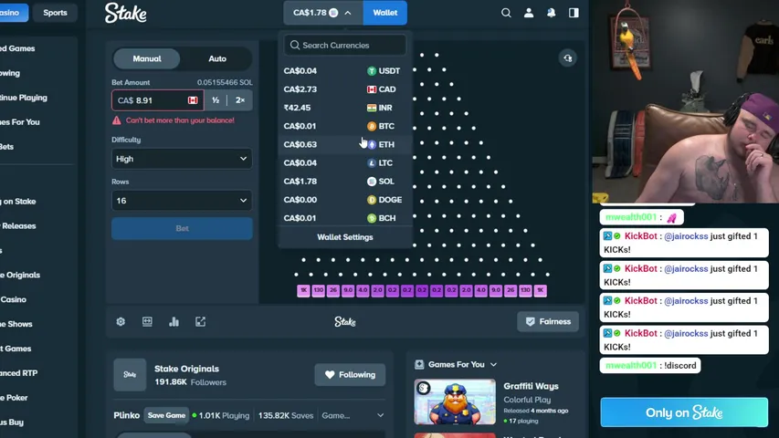Click the Save Game button
Image resolution: width=779 pixels, height=438 pixels.
click(166, 416)
